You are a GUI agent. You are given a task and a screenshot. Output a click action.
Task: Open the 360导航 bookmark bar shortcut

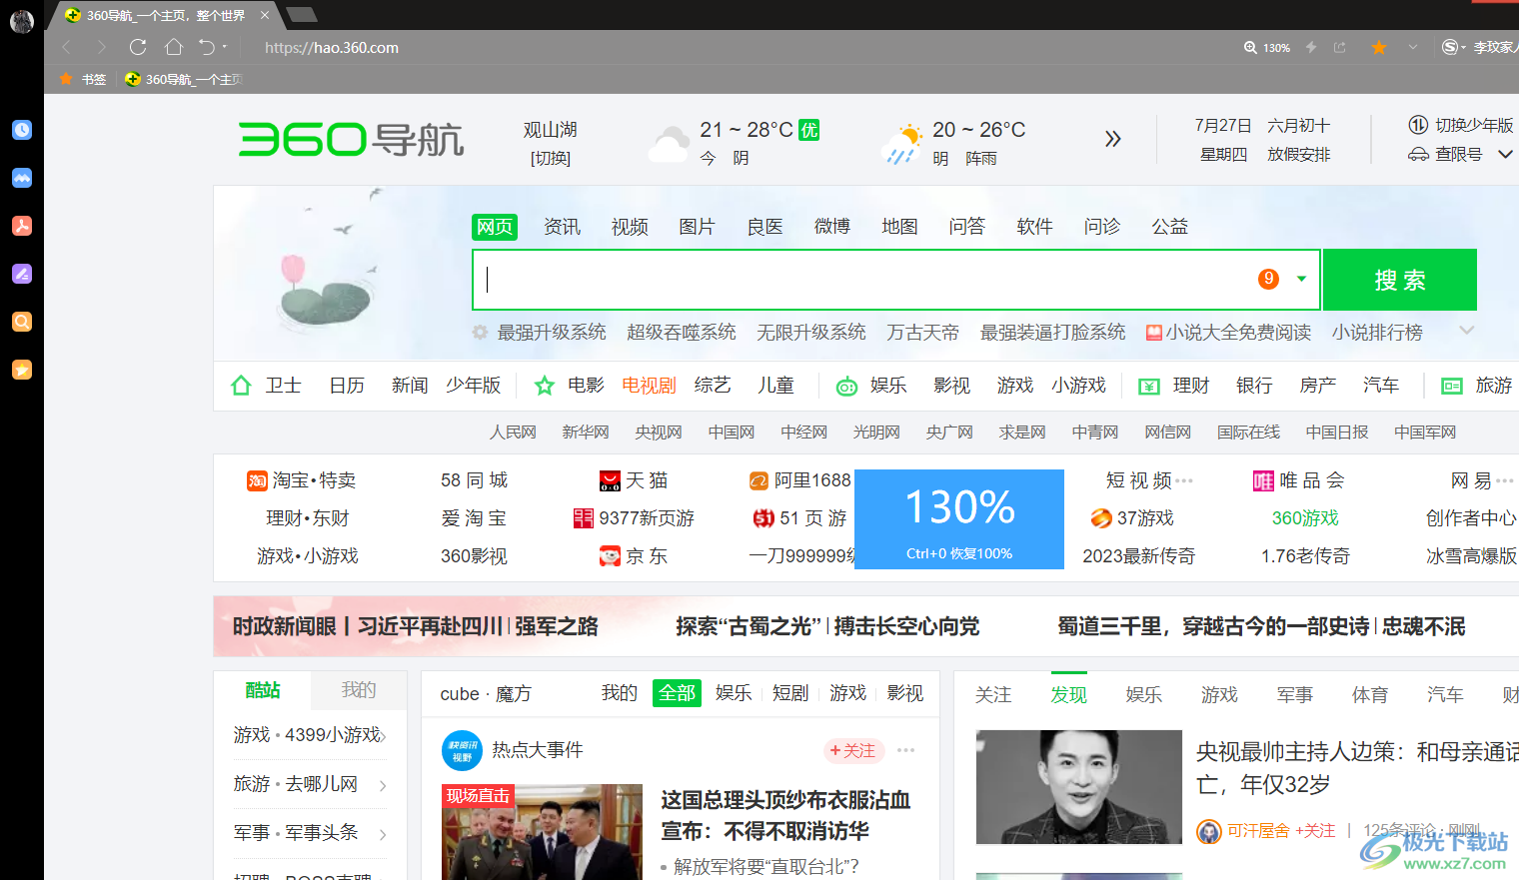click(184, 79)
